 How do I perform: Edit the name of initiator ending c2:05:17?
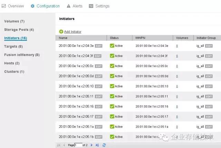tap(98, 117)
